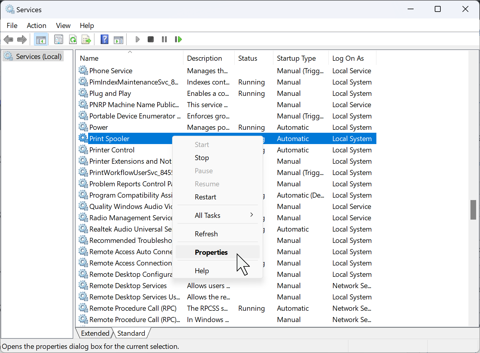The width and height of the screenshot is (480, 353).
Task: Select the Realtek Audio Universal Service
Action: pyautogui.click(x=125, y=229)
